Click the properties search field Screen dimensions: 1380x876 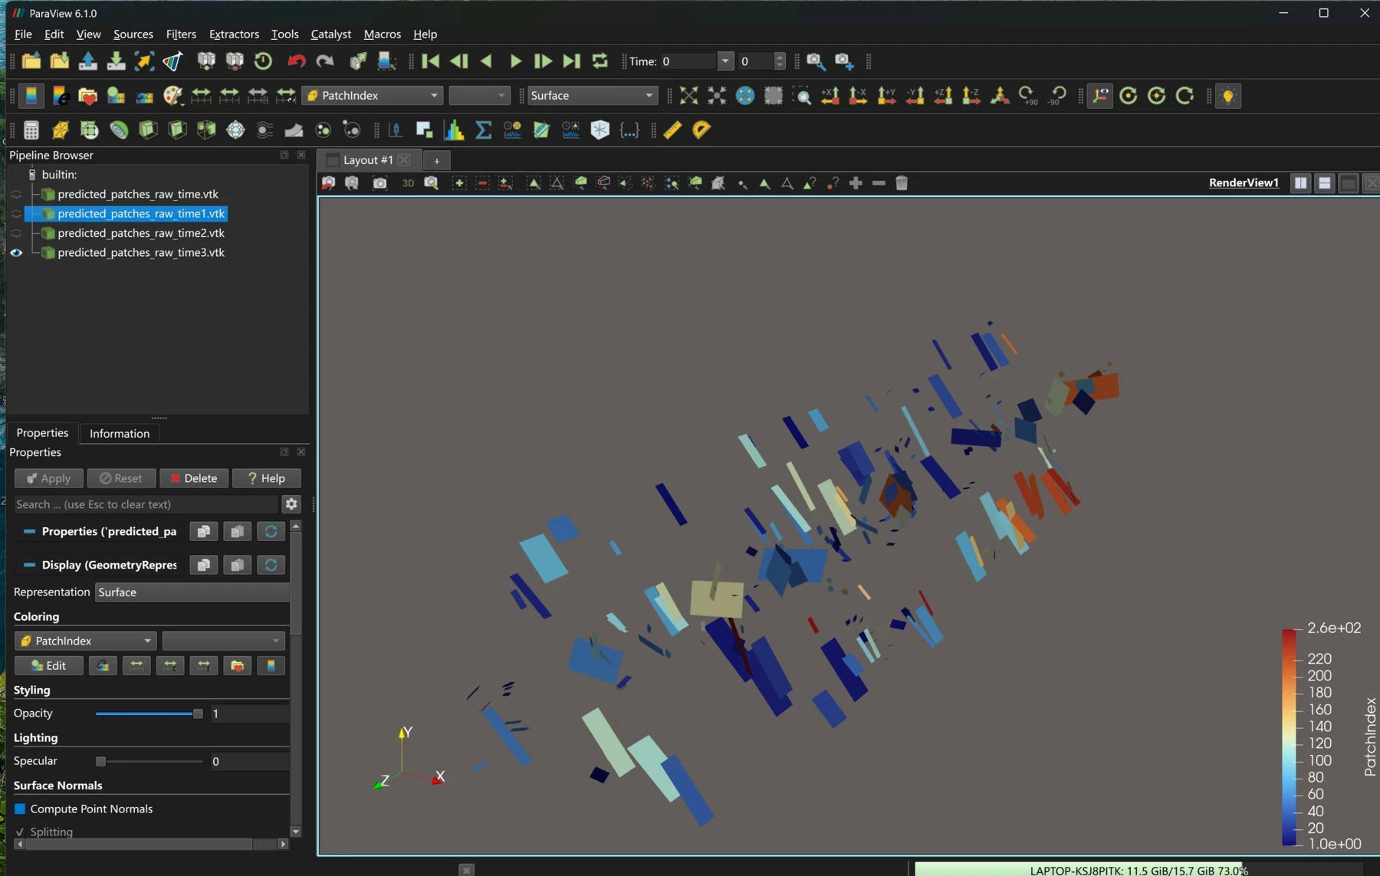coord(146,504)
